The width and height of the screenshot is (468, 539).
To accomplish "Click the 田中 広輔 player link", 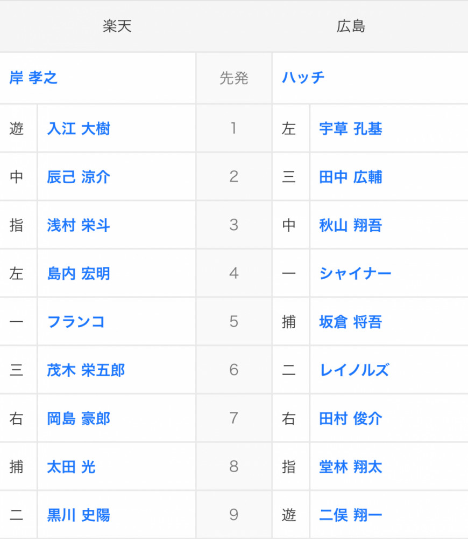I will (351, 177).
